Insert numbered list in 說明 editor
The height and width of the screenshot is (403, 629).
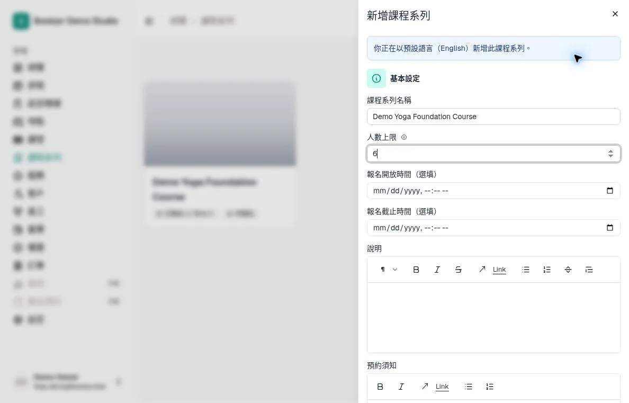click(547, 270)
